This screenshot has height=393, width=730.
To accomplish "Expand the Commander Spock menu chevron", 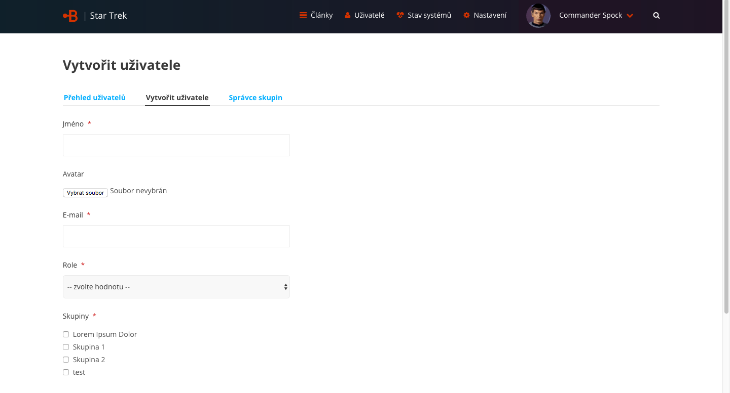I will click(630, 16).
